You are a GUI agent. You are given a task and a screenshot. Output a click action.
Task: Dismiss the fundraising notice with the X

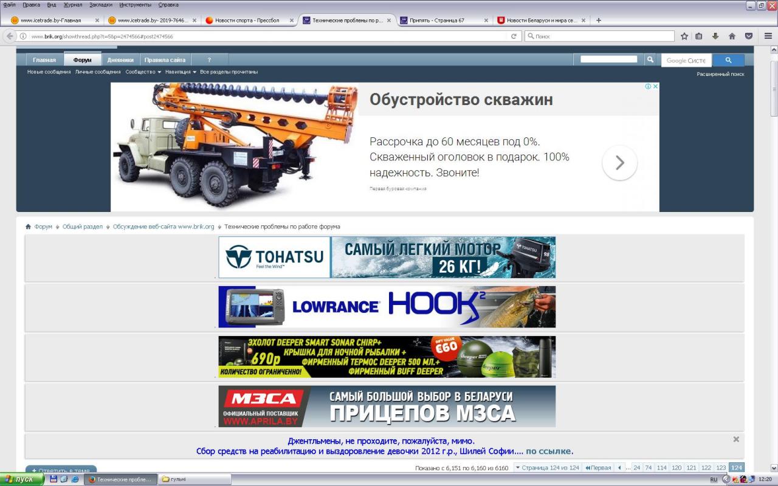pyautogui.click(x=736, y=439)
